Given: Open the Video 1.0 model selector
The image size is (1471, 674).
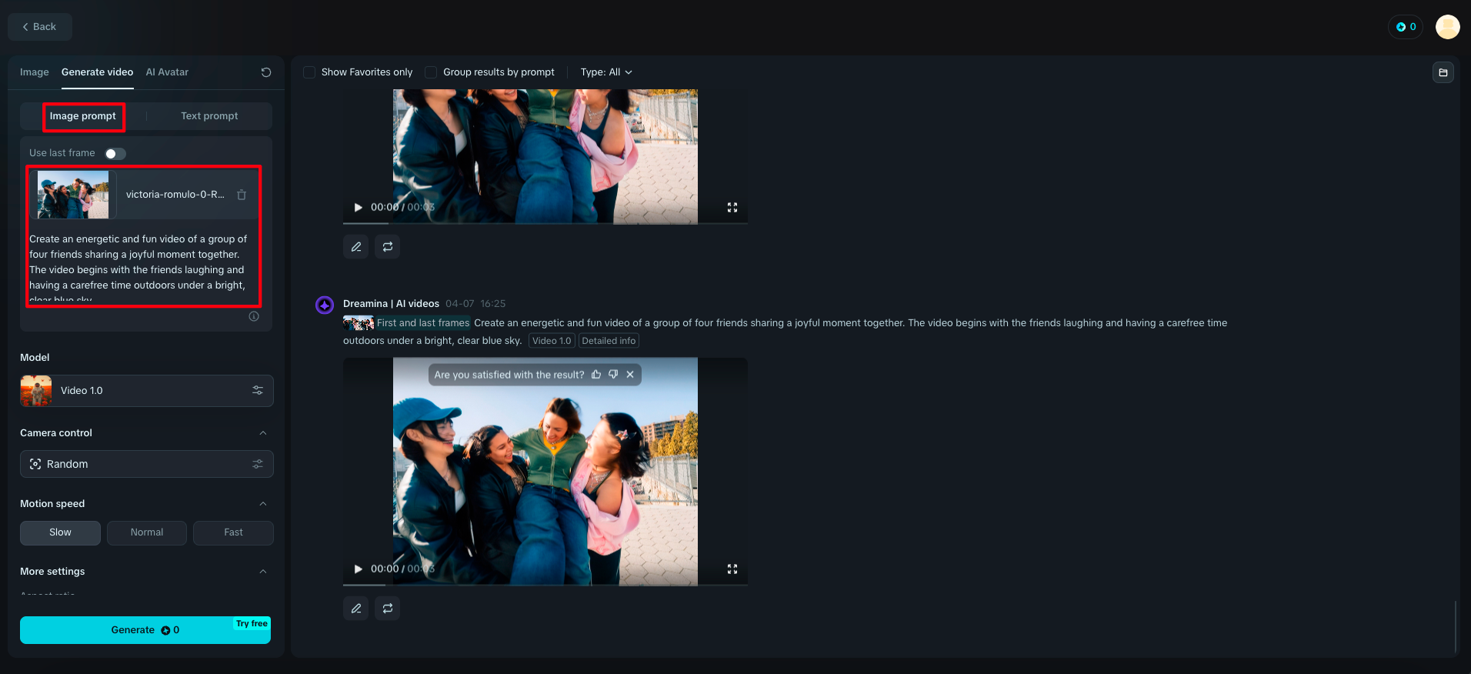Looking at the screenshot, I should click(147, 391).
